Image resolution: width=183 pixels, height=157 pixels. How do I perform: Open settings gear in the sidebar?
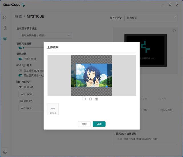pos(5,152)
